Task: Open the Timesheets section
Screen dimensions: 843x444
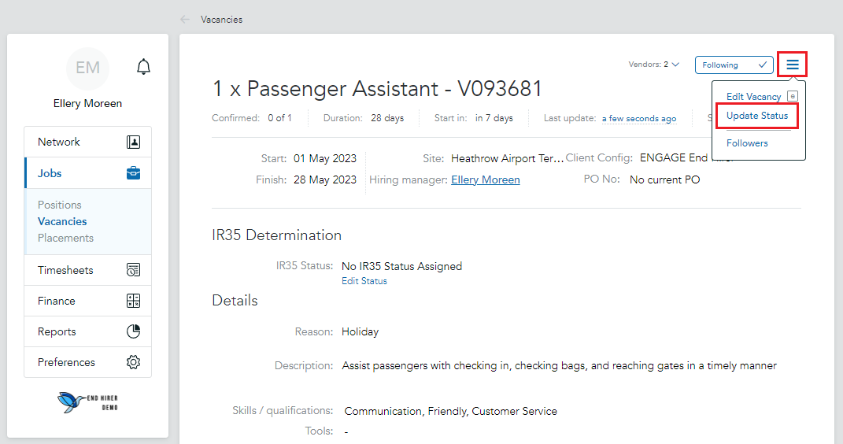Action: tap(87, 270)
